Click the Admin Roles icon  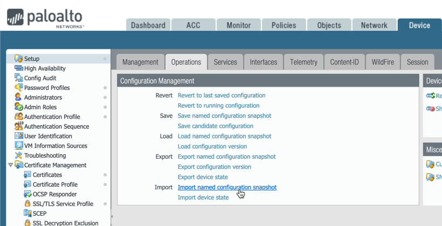click(x=19, y=107)
